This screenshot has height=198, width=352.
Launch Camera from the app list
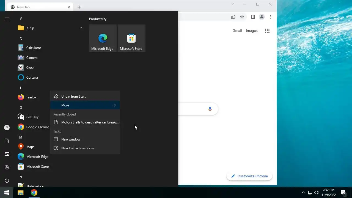click(50, 58)
